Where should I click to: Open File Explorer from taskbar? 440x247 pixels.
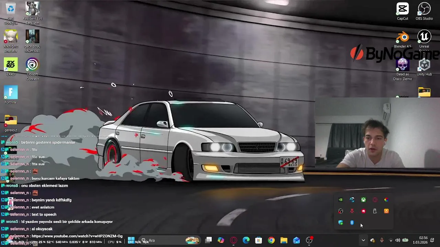pyautogui.click(x=284, y=240)
